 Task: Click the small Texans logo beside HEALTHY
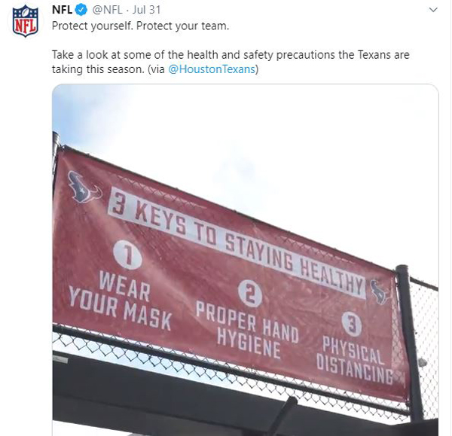coord(379,292)
